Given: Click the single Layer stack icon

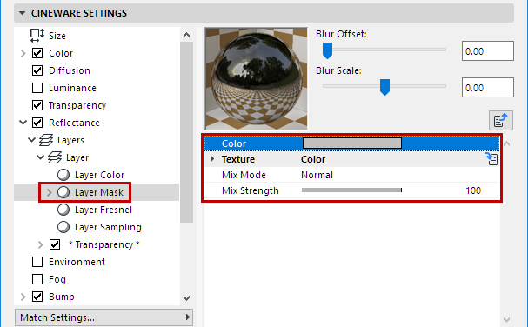Looking at the screenshot, I should [55, 157].
